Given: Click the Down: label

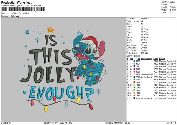Looking at the screenshot, I should click(129, 37).
